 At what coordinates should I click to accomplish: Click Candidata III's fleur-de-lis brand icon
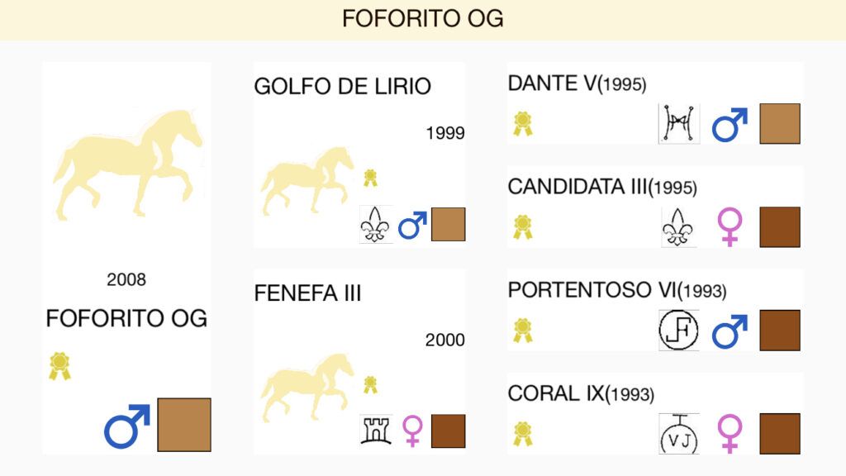pos(679,227)
